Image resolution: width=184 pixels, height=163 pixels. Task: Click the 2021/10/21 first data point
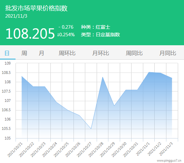coord(22,76)
